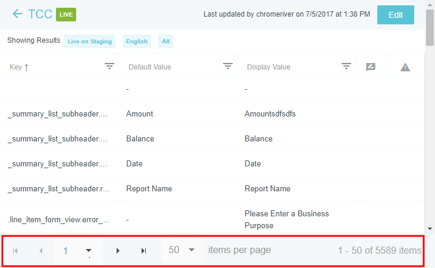Go to the next page
Image resolution: width=435 pixels, height=268 pixels.
point(118,251)
